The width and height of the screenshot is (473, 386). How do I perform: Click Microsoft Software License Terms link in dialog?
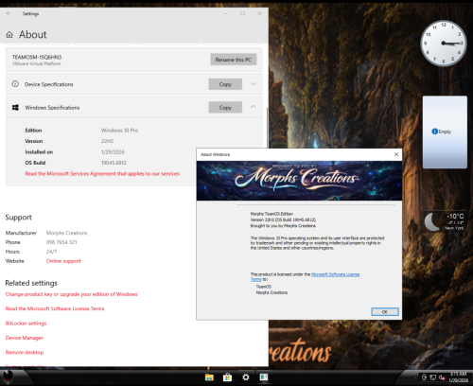335,274
